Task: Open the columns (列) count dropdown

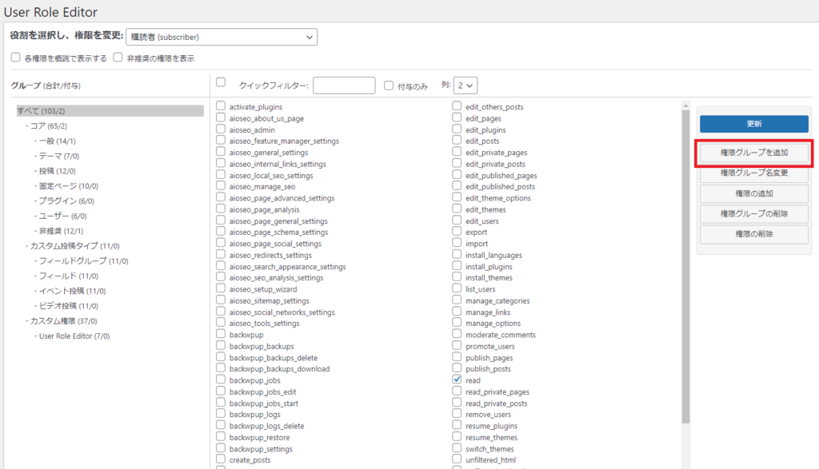Action: coord(465,85)
